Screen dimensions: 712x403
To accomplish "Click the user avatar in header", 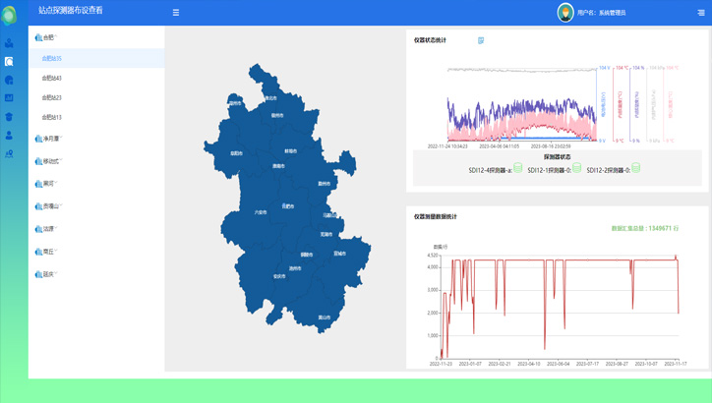I will (565, 13).
